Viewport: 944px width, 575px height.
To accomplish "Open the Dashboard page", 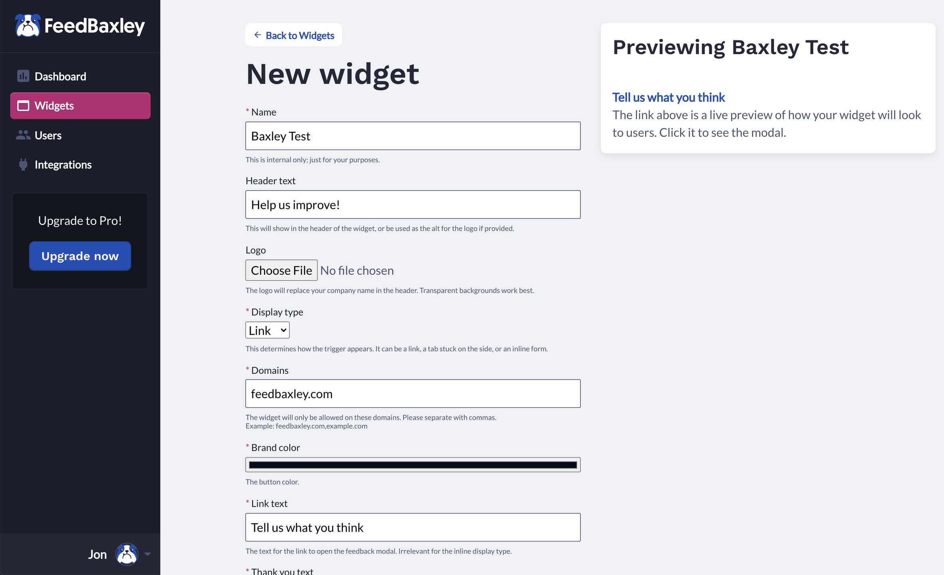I will click(x=60, y=76).
